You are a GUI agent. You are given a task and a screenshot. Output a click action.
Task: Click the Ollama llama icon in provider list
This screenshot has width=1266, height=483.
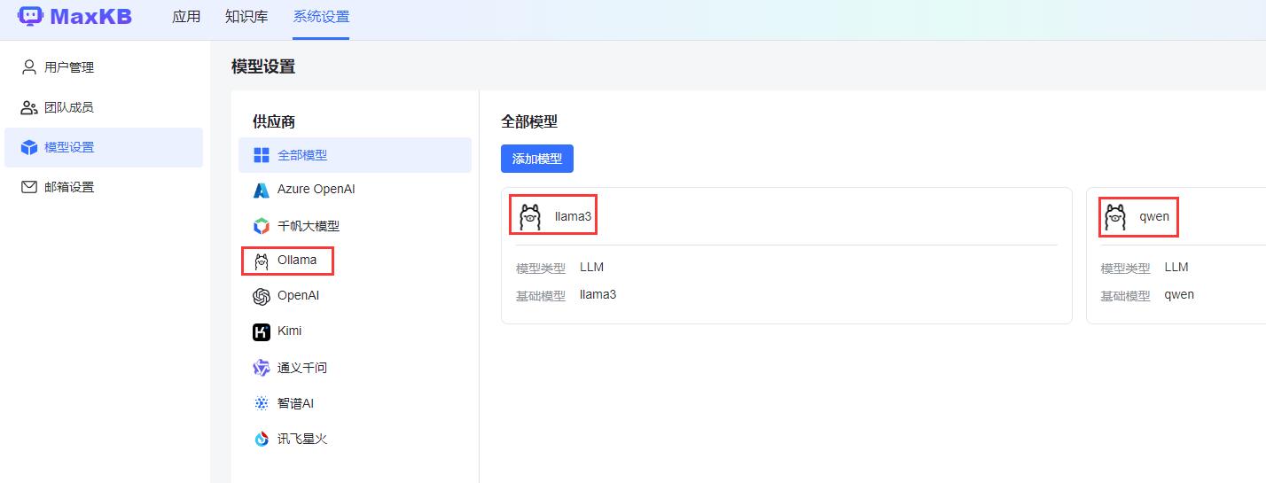(261, 261)
